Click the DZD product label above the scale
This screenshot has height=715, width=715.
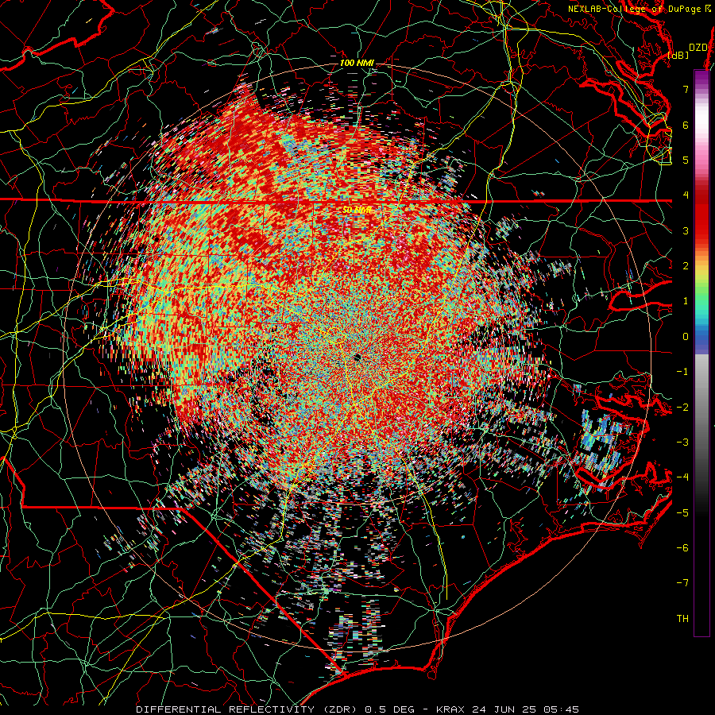698,48
